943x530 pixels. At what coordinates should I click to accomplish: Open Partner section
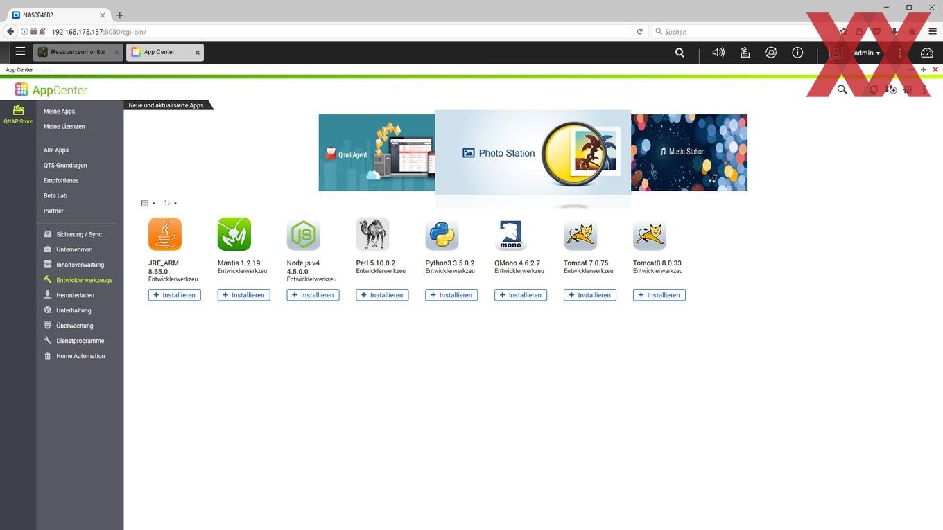coord(53,211)
